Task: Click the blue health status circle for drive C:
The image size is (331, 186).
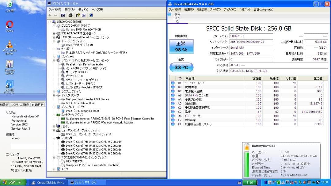Action: point(169,14)
